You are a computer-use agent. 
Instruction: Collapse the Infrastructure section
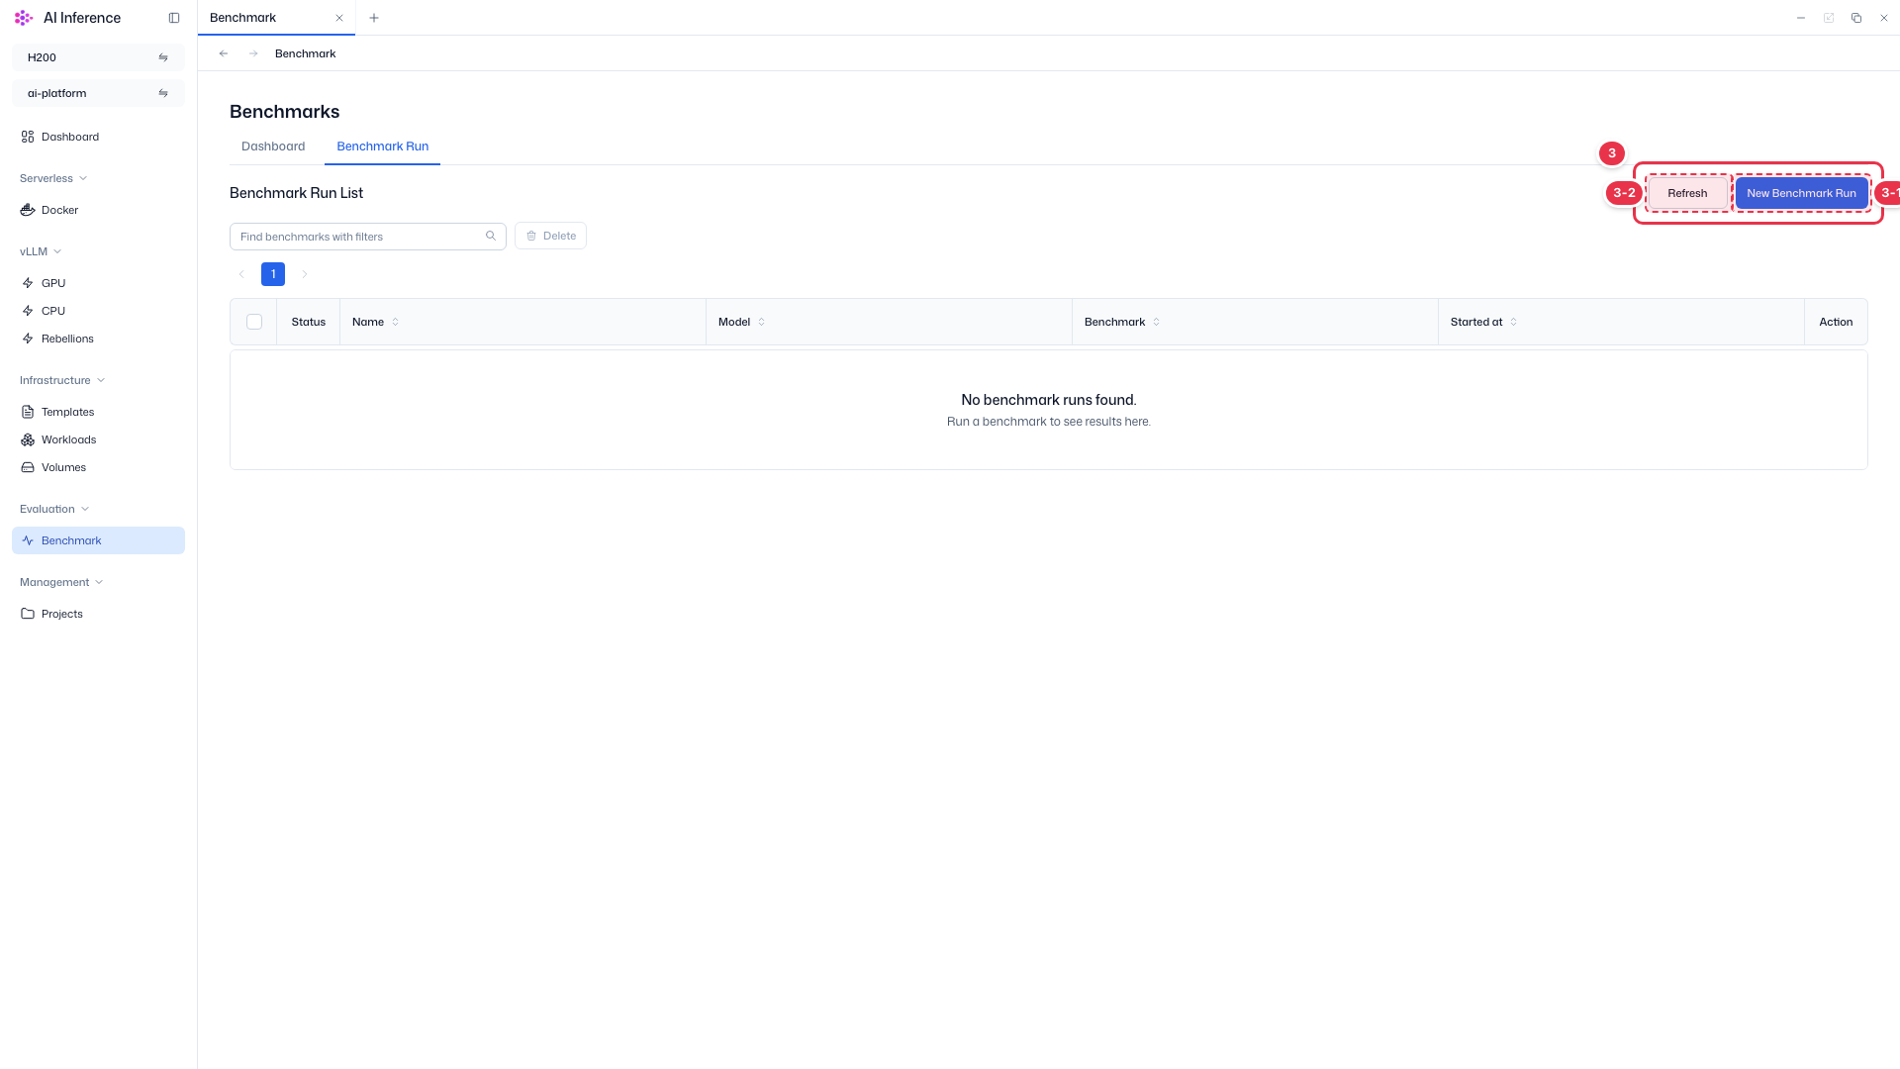(x=62, y=380)
